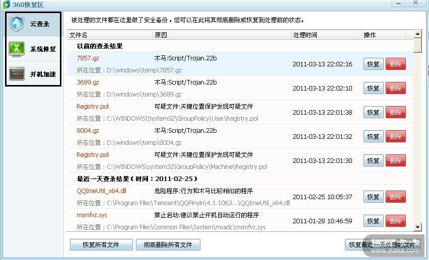This screenshot has height=260, width=429.
Task: Click timestamp 2011-01-28 10:46:59
Action: (x=322, y=221)
